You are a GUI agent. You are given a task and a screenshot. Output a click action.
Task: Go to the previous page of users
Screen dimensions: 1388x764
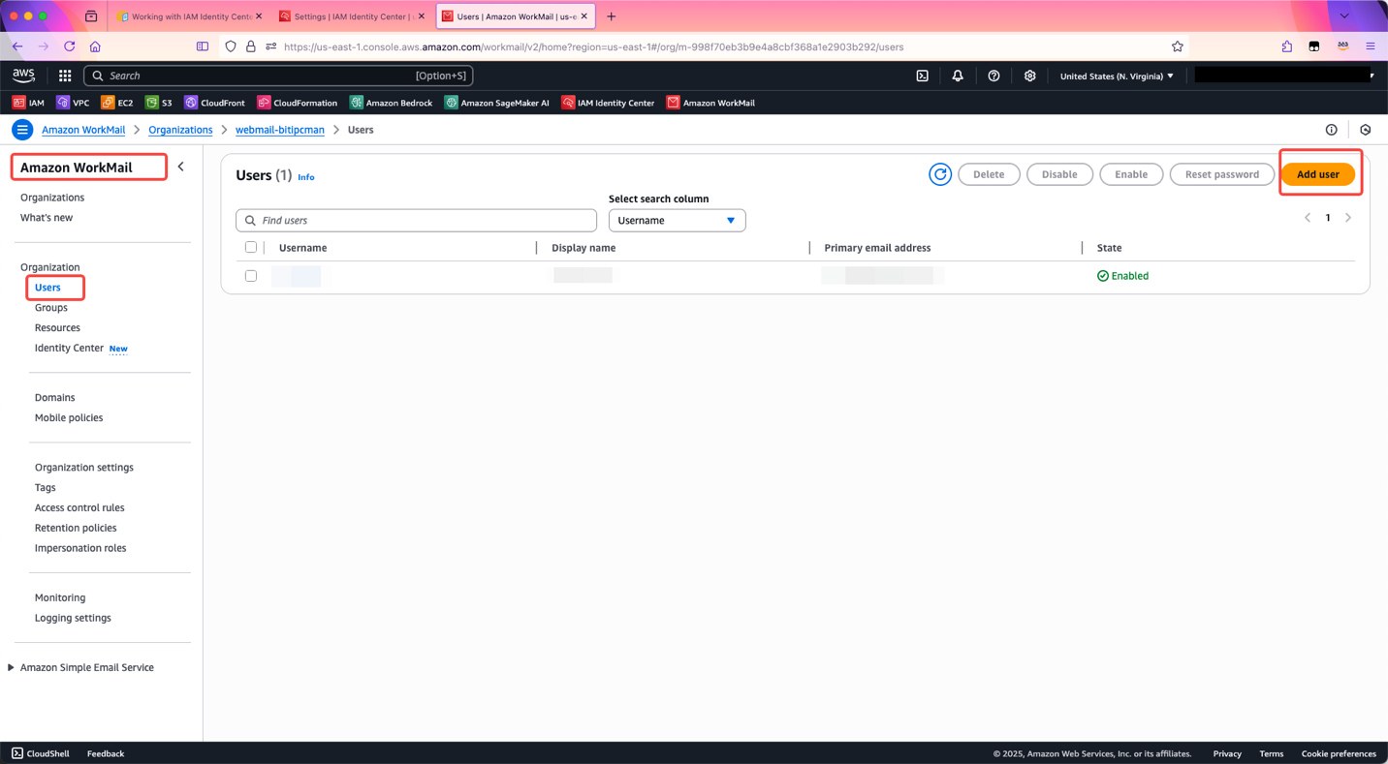tap(1308, 218)
